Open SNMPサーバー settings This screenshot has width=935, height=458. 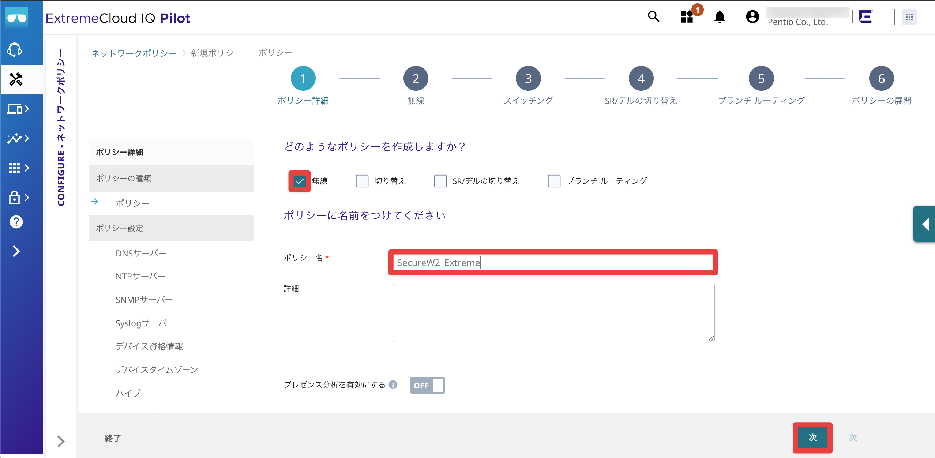click(144, 300)
